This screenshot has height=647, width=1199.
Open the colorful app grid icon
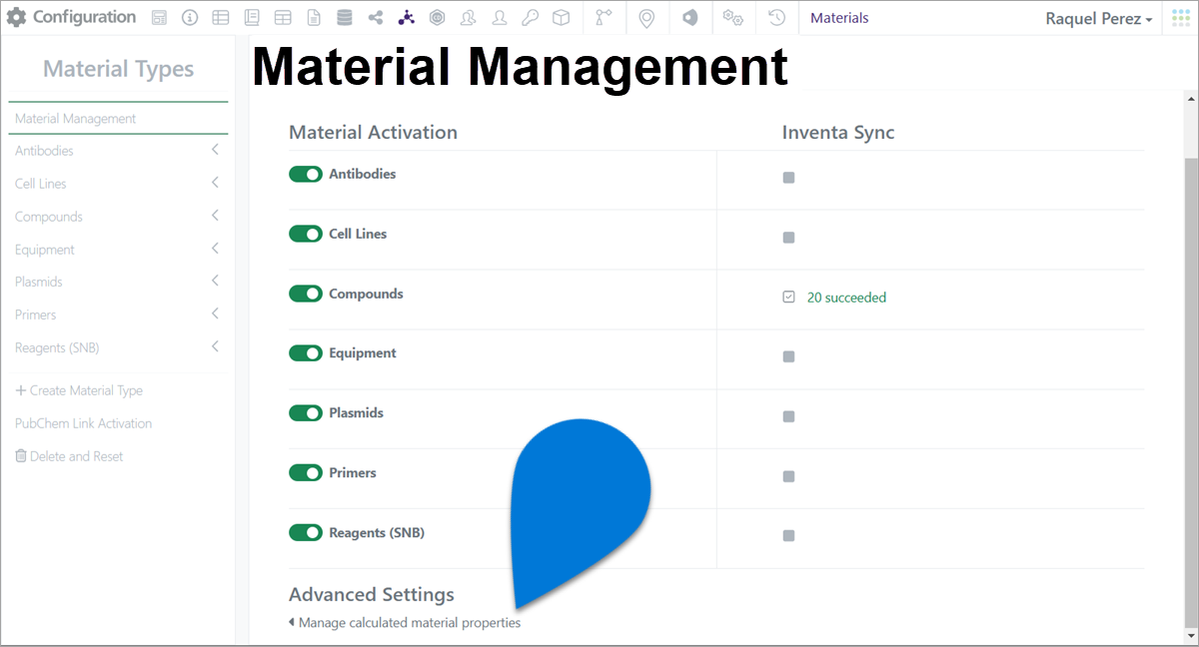(1180, 19)
